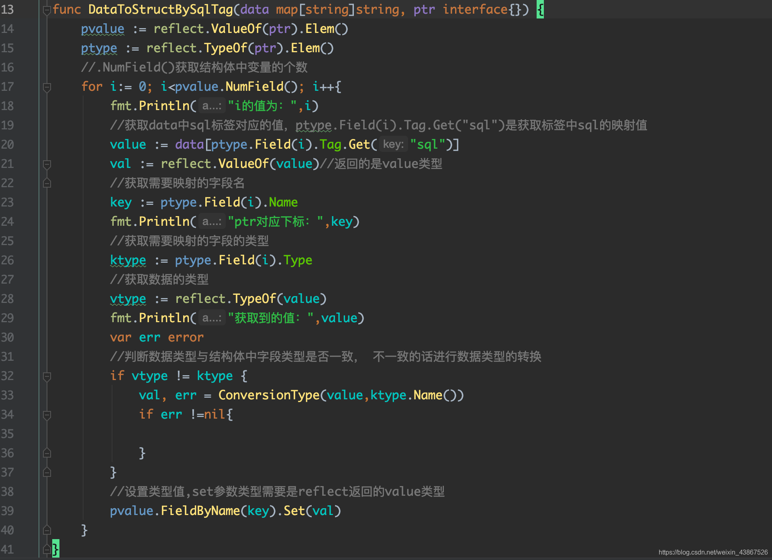The height and width of the screenshot is (560, 772).
Task: Click FieldByName call on line 39
Action: click(x=200, y=511)
